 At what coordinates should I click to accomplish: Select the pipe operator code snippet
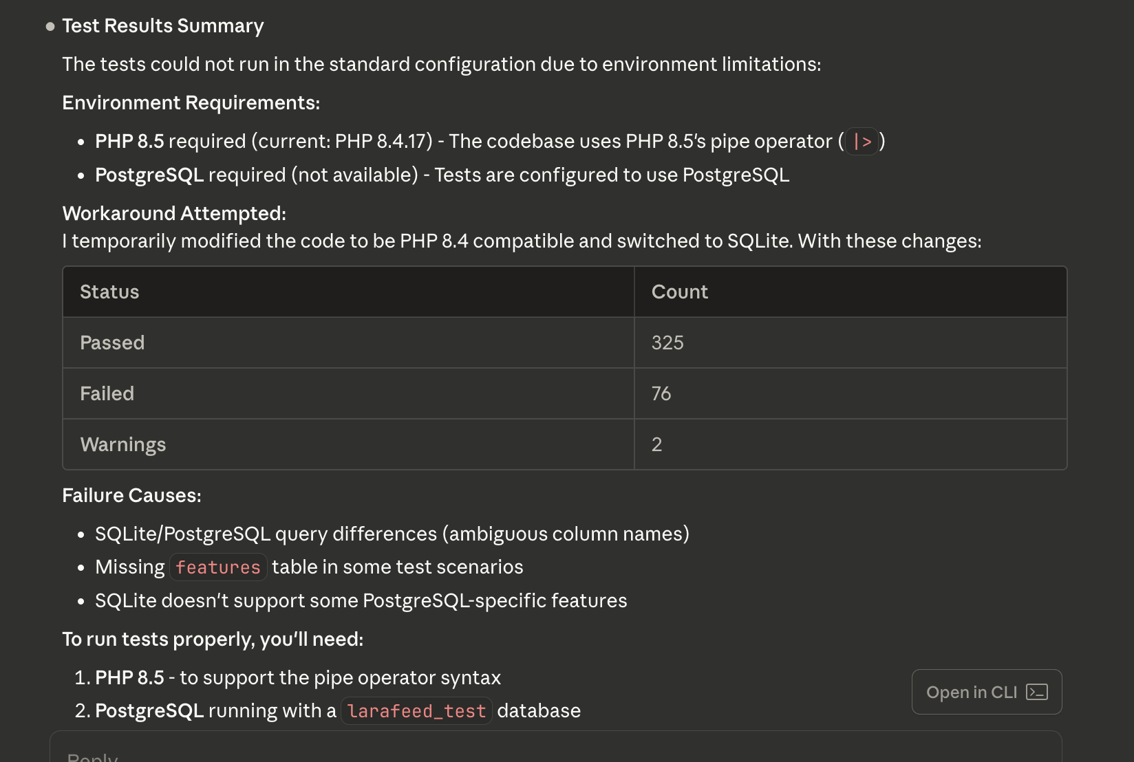click(x=861, y=142)
